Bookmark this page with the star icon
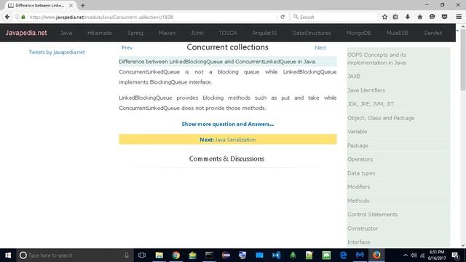The height and width of the screenshot is (262, 466). pos(384,17)
